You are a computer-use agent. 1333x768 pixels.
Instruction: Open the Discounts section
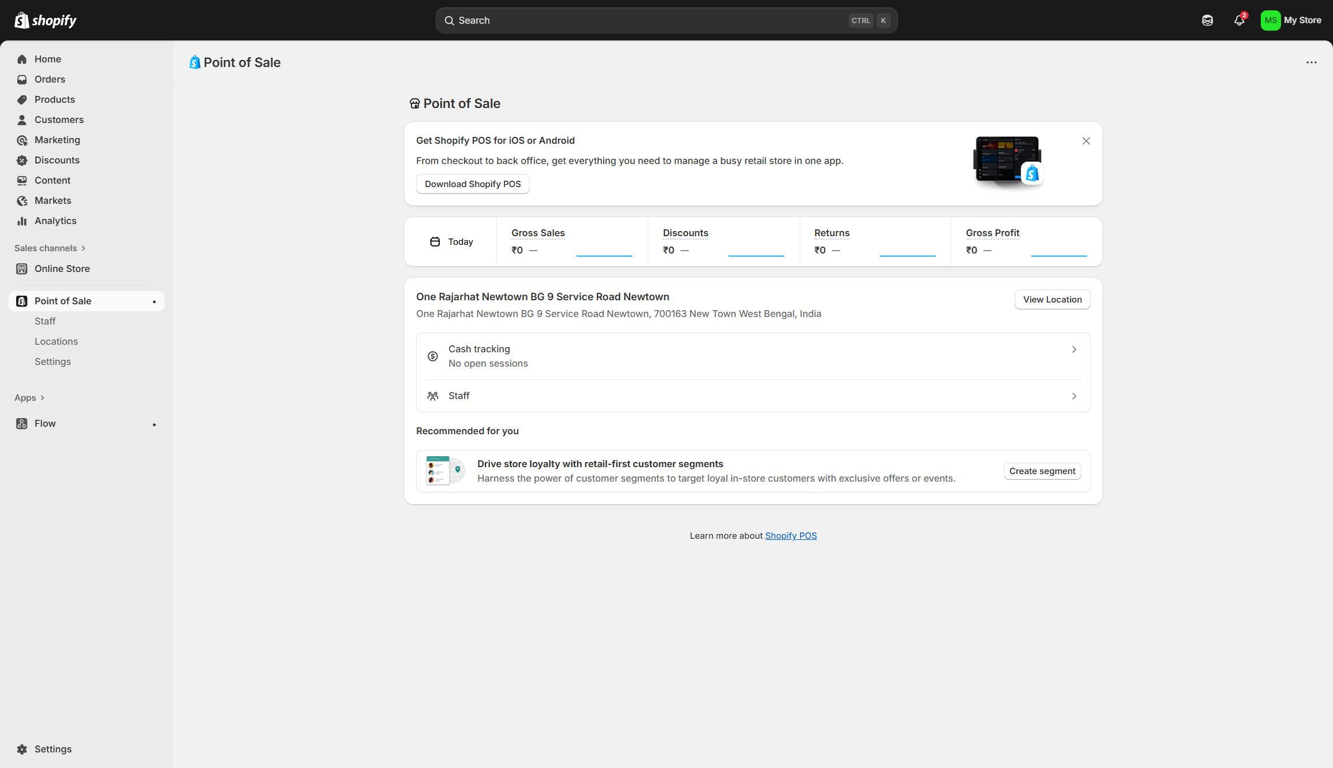[x=57, y=160]
